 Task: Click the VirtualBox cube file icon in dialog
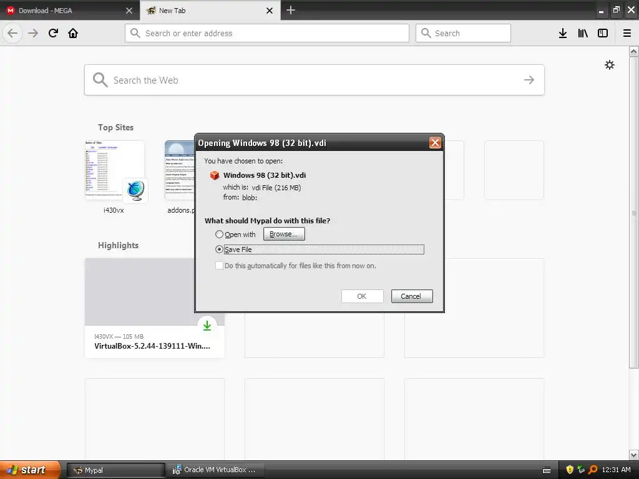(215, 175)
